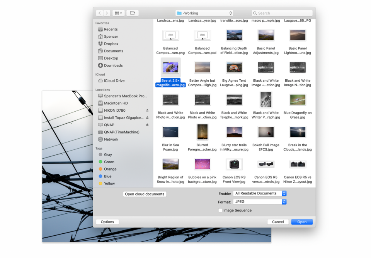
Task: Open the Enable All Readable Documents dropdown
Action: [x=260, y=193]
